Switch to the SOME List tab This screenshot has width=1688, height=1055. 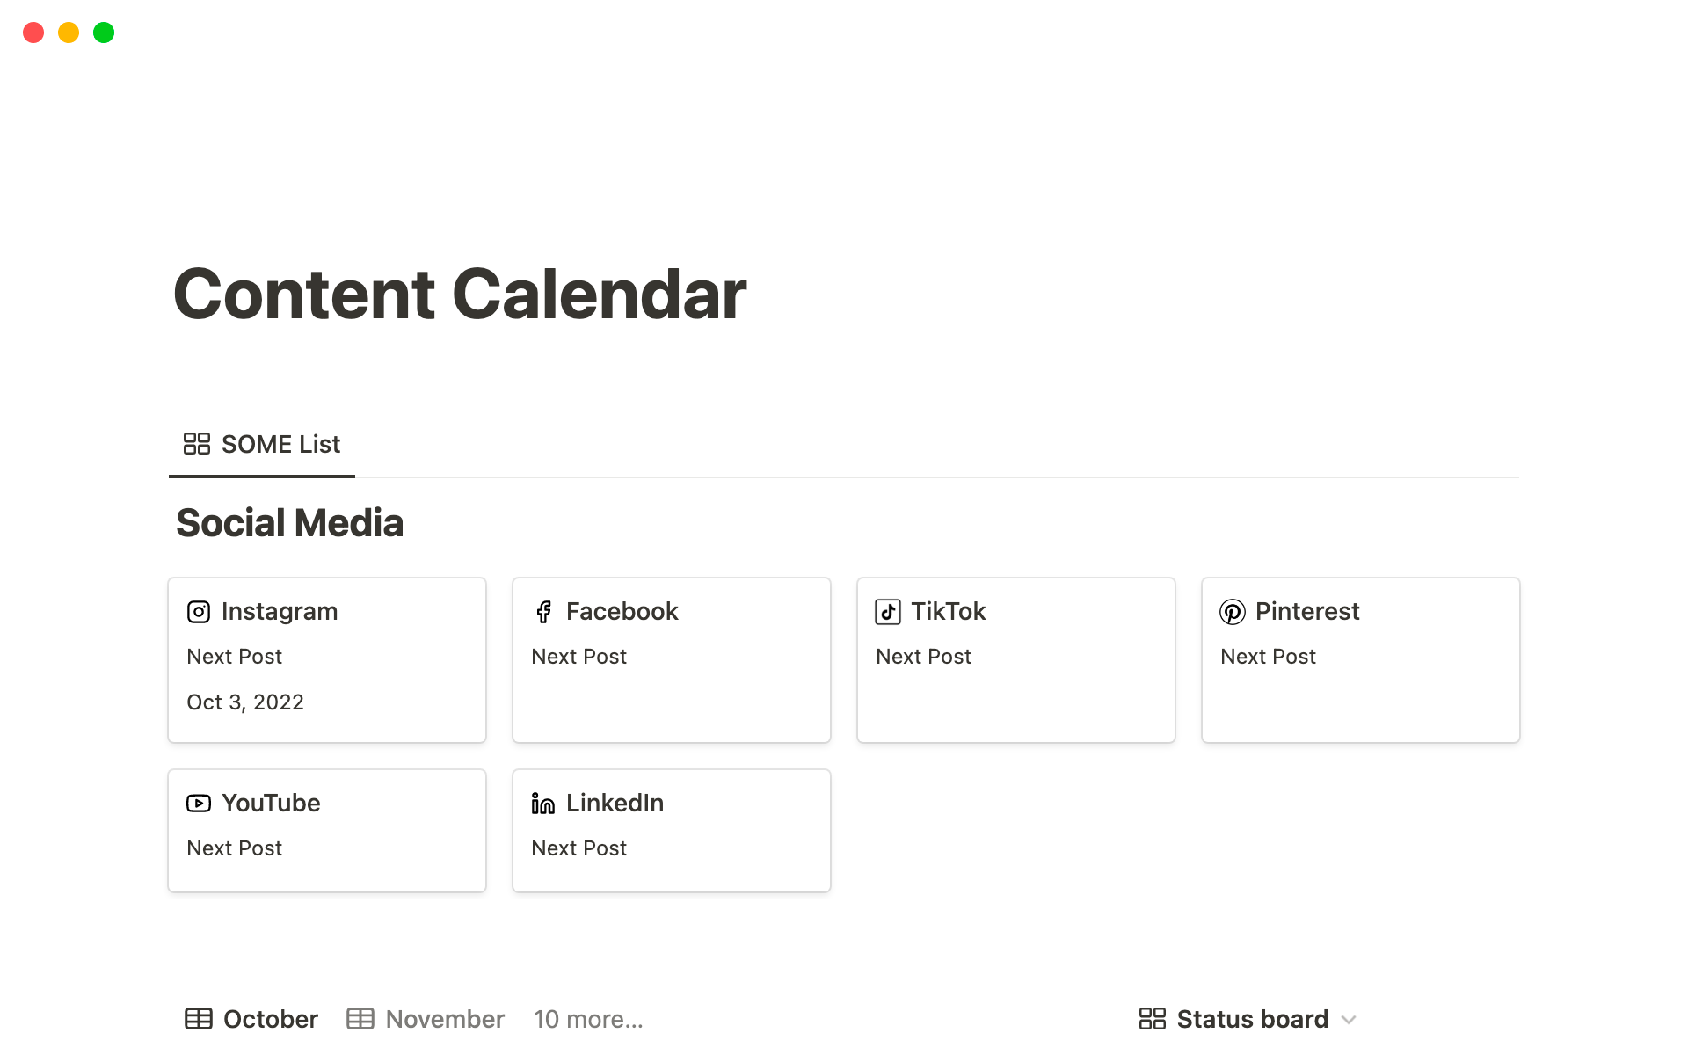262,445
